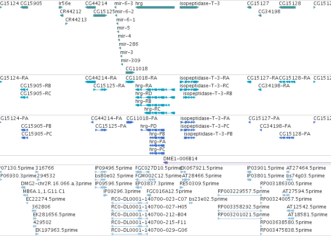Screen dimensions: 331x236
Task: Select the IP09296.3prime EST label
Action: [x=122, y=191]
